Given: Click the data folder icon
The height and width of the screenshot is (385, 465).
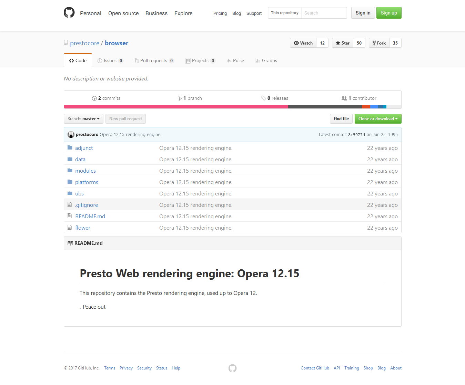Looking at the screenshot, I should point(70,159).
